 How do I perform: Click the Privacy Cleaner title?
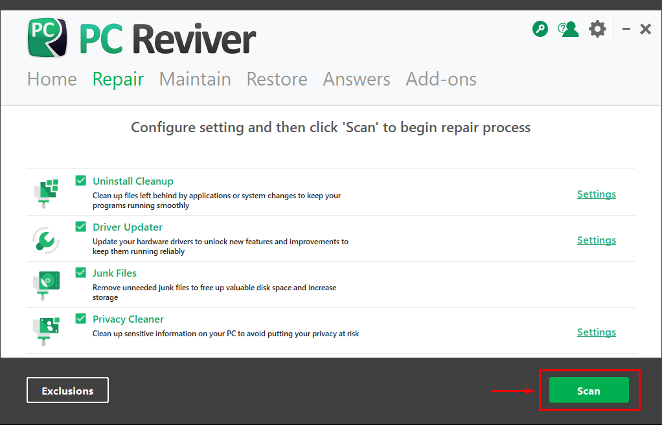pyautogui.click(x=128, y=319)
